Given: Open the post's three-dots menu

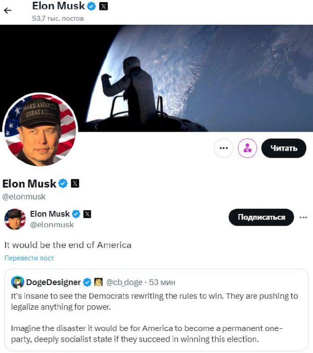Looking at the screenshot, I should pyautogui.click(x=303, y=217).
